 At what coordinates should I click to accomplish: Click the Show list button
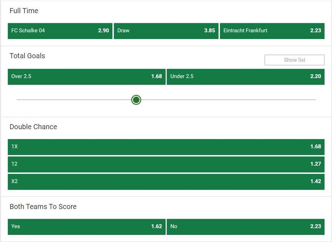click(x=294, y=60)
